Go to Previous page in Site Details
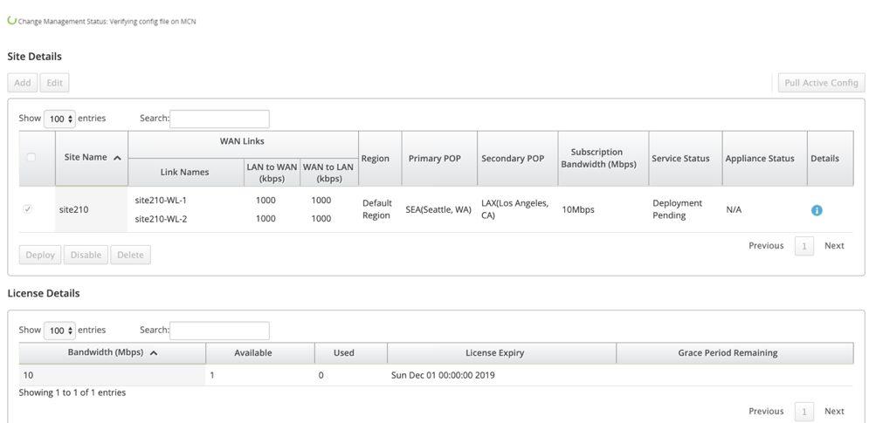 [766, 245]
